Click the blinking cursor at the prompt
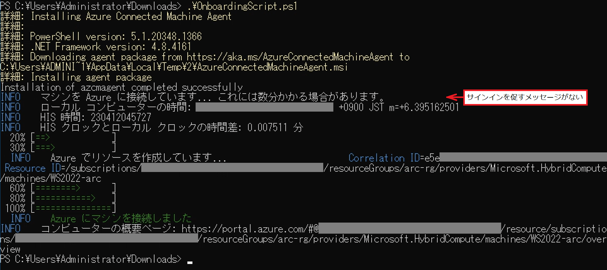607x270 pixels. [190, 262]
